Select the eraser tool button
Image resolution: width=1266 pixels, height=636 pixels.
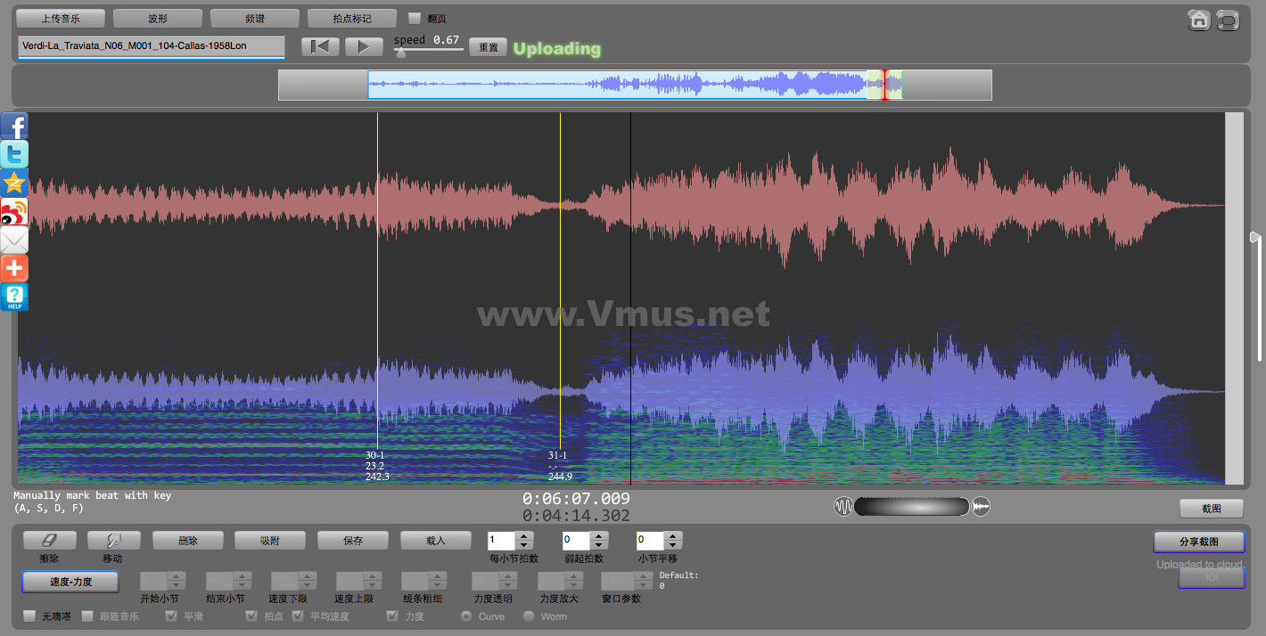(x=49, y=540)
